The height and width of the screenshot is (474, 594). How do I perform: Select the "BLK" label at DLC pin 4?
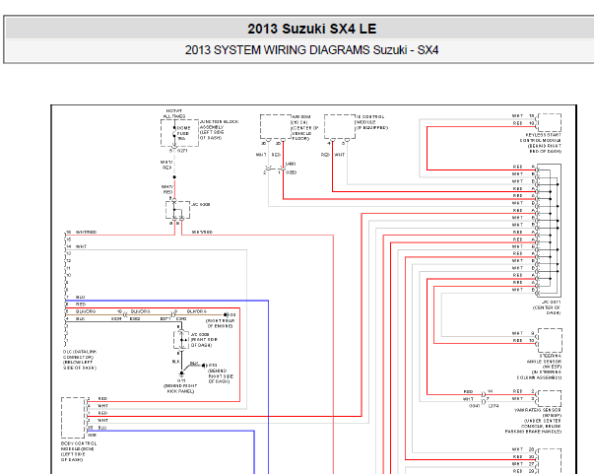pos(81,318)
